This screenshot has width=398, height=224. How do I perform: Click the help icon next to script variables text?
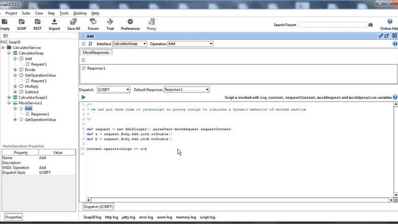pos(396,97)
